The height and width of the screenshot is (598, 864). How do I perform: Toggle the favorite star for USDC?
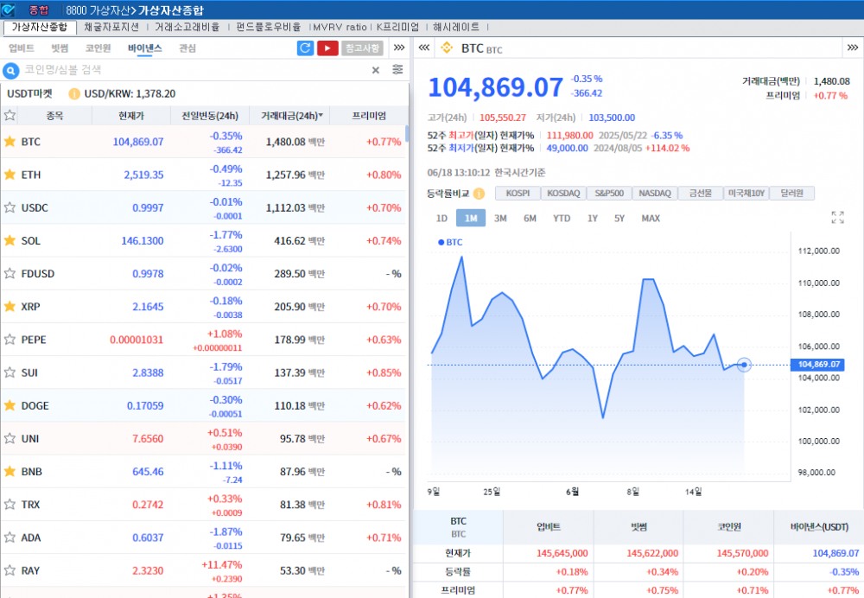[x=10, y=207]
